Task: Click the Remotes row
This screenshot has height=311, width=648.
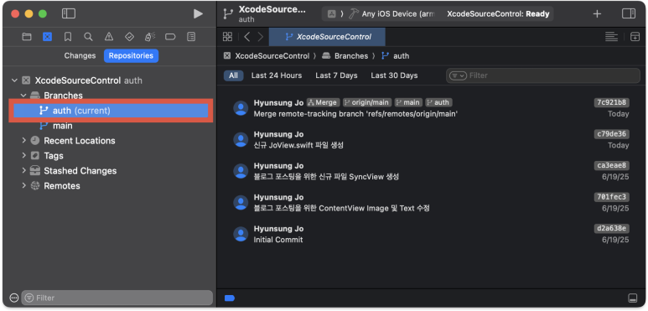Action: point(62,186)
